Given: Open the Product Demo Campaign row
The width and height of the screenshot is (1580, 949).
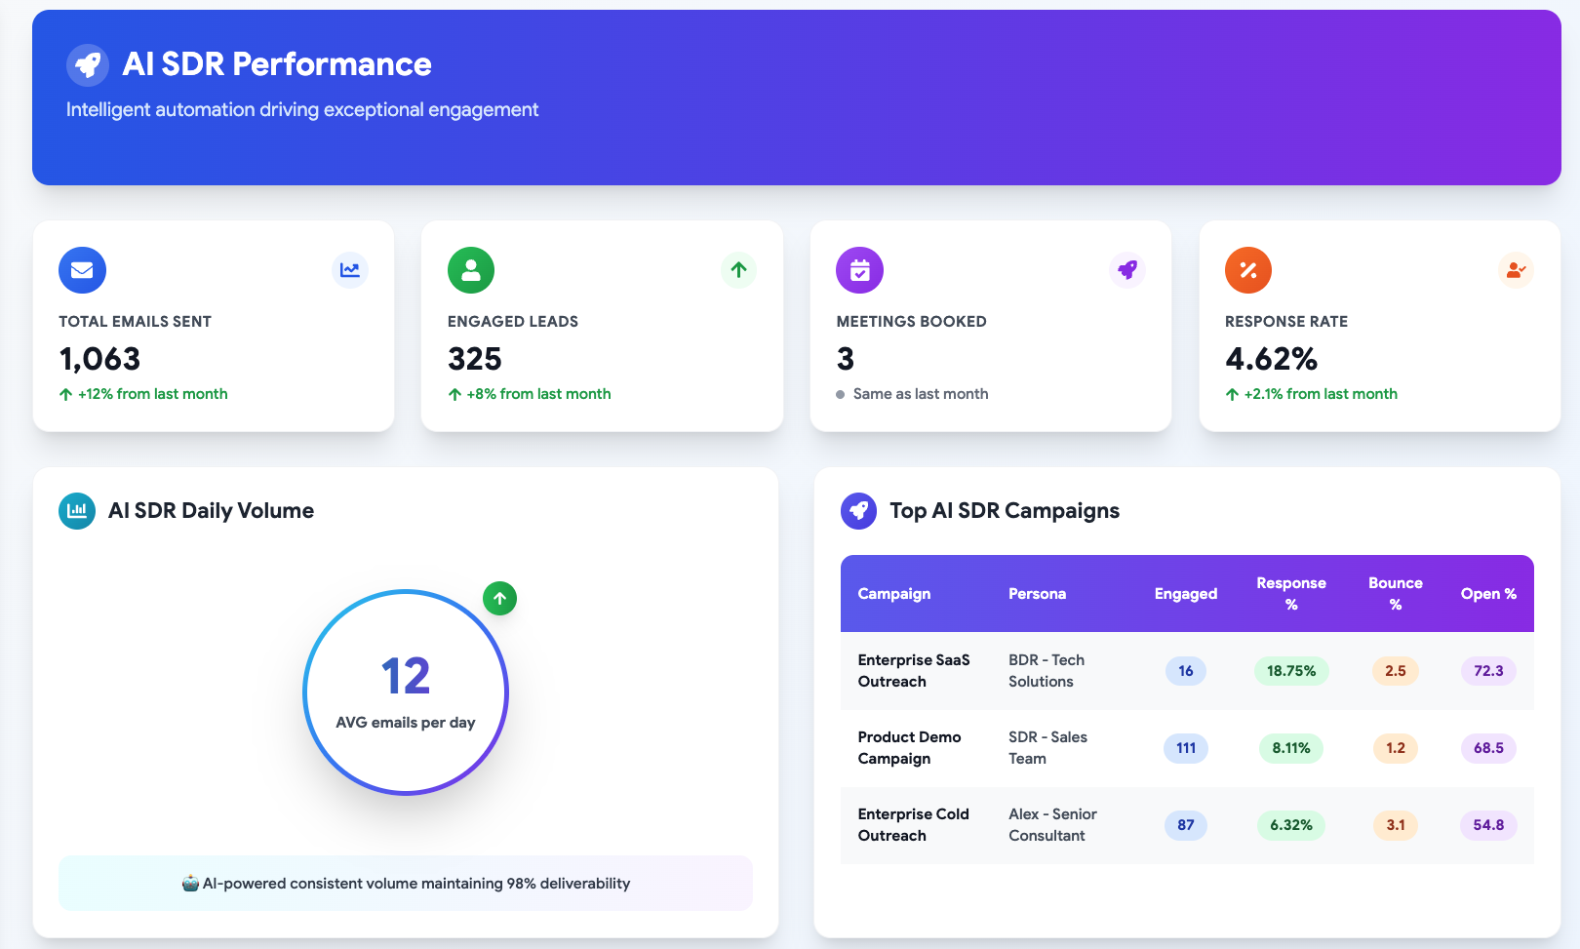Looking at the screenshot, I should tap(909, 748).
